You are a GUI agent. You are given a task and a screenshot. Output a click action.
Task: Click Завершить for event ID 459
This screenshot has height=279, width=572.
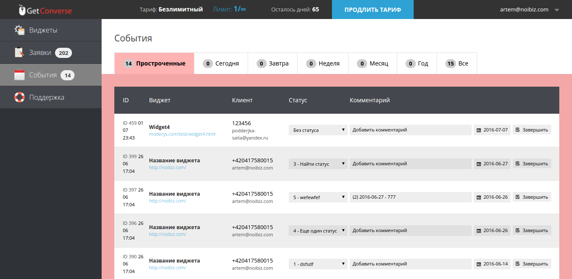coord(532,130)
